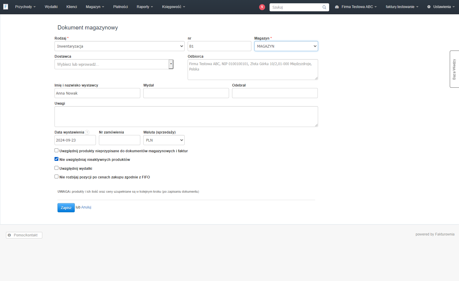The width and height of the screenshot is (459, 281).
Task: Open the faktury.testowanie user menu
Action: (402, 7)
